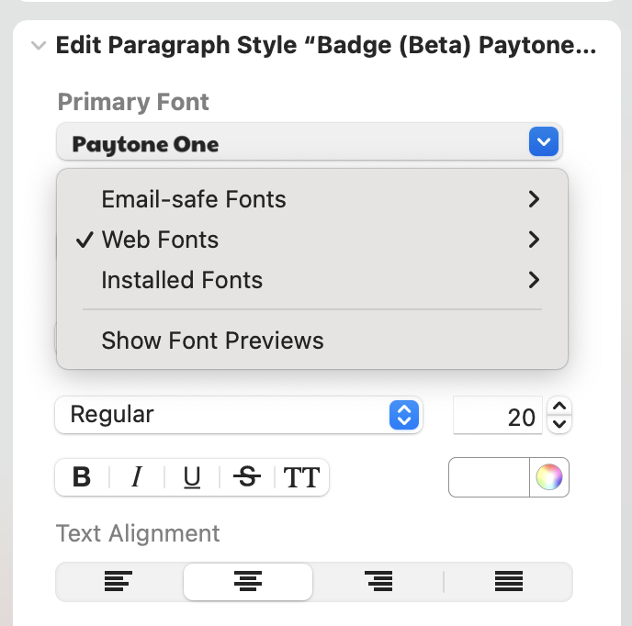Open the Installed Fonts submenu
This screenshot has height=626, width=632.
(312, 280)
